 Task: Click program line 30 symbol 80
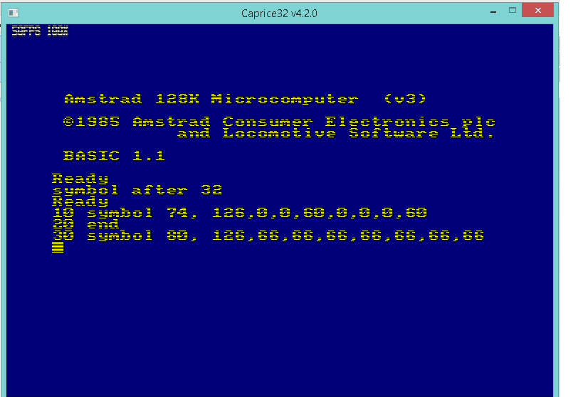coord(268,235)
